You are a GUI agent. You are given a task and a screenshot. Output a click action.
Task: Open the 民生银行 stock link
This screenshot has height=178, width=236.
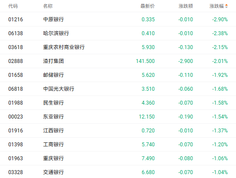[53, 103]
